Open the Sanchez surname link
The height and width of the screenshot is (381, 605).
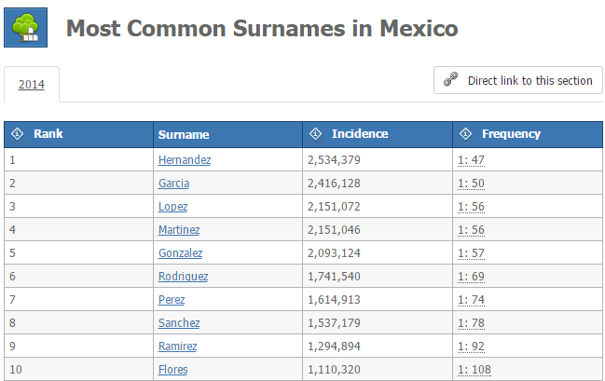pos(179,322)
